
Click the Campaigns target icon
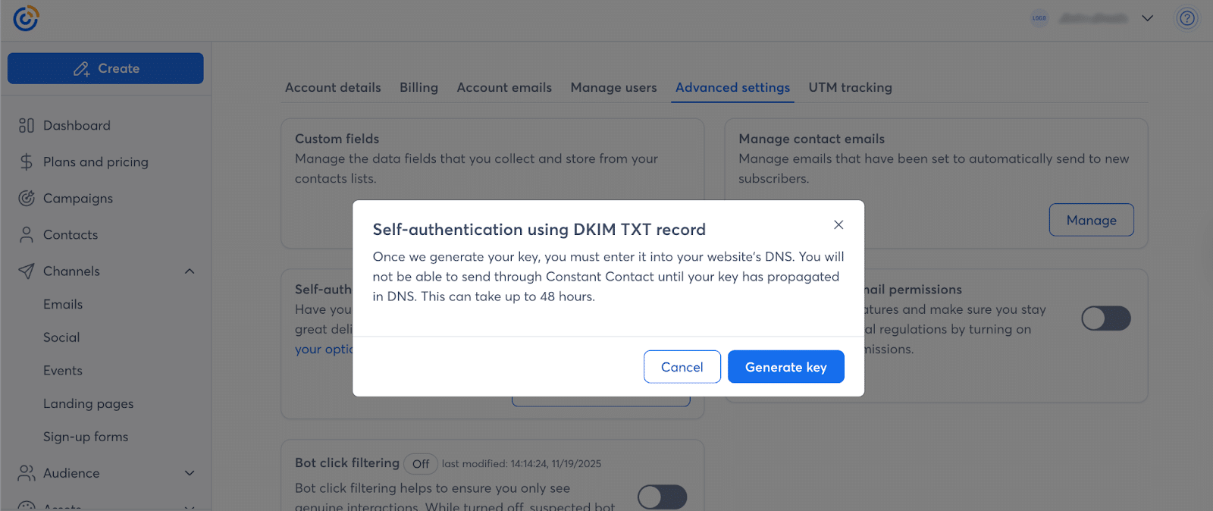point(27,199)
